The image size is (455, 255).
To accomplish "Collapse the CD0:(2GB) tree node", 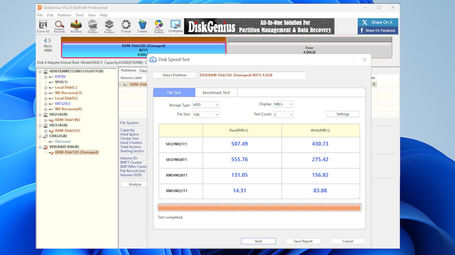I will (x=40, y=136).
